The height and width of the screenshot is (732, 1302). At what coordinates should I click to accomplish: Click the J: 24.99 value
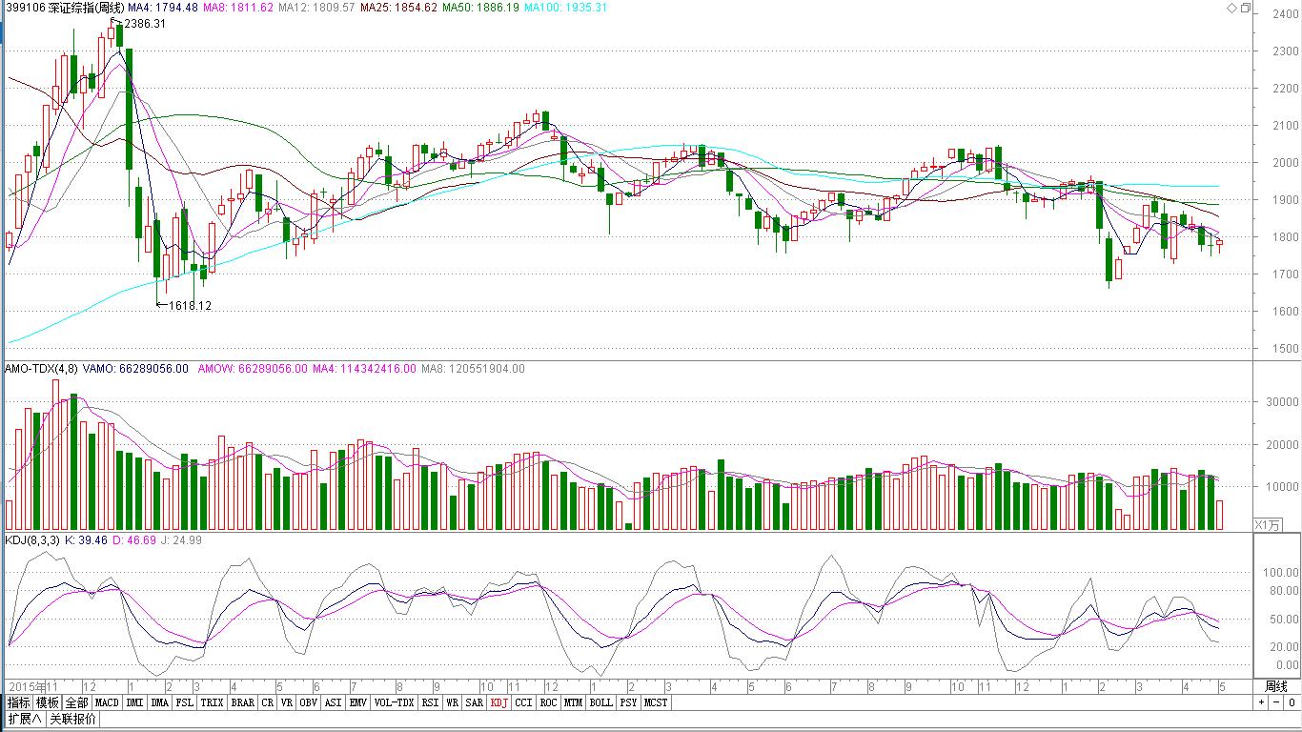point(180,540)
